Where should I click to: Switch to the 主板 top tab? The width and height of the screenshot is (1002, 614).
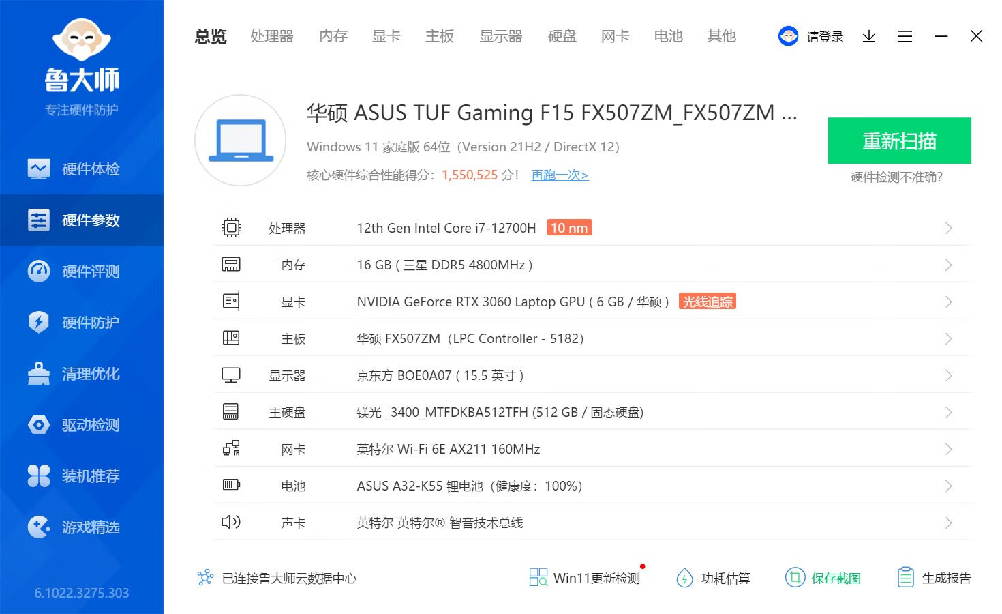[x=440, y=36]
